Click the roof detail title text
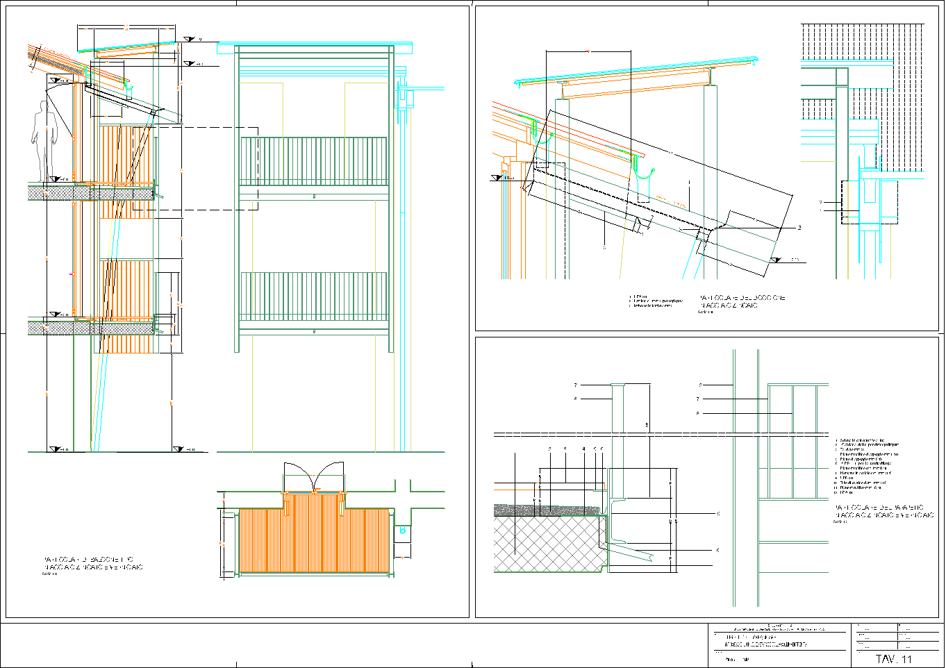The image size is (946, 668). point(742,301)
